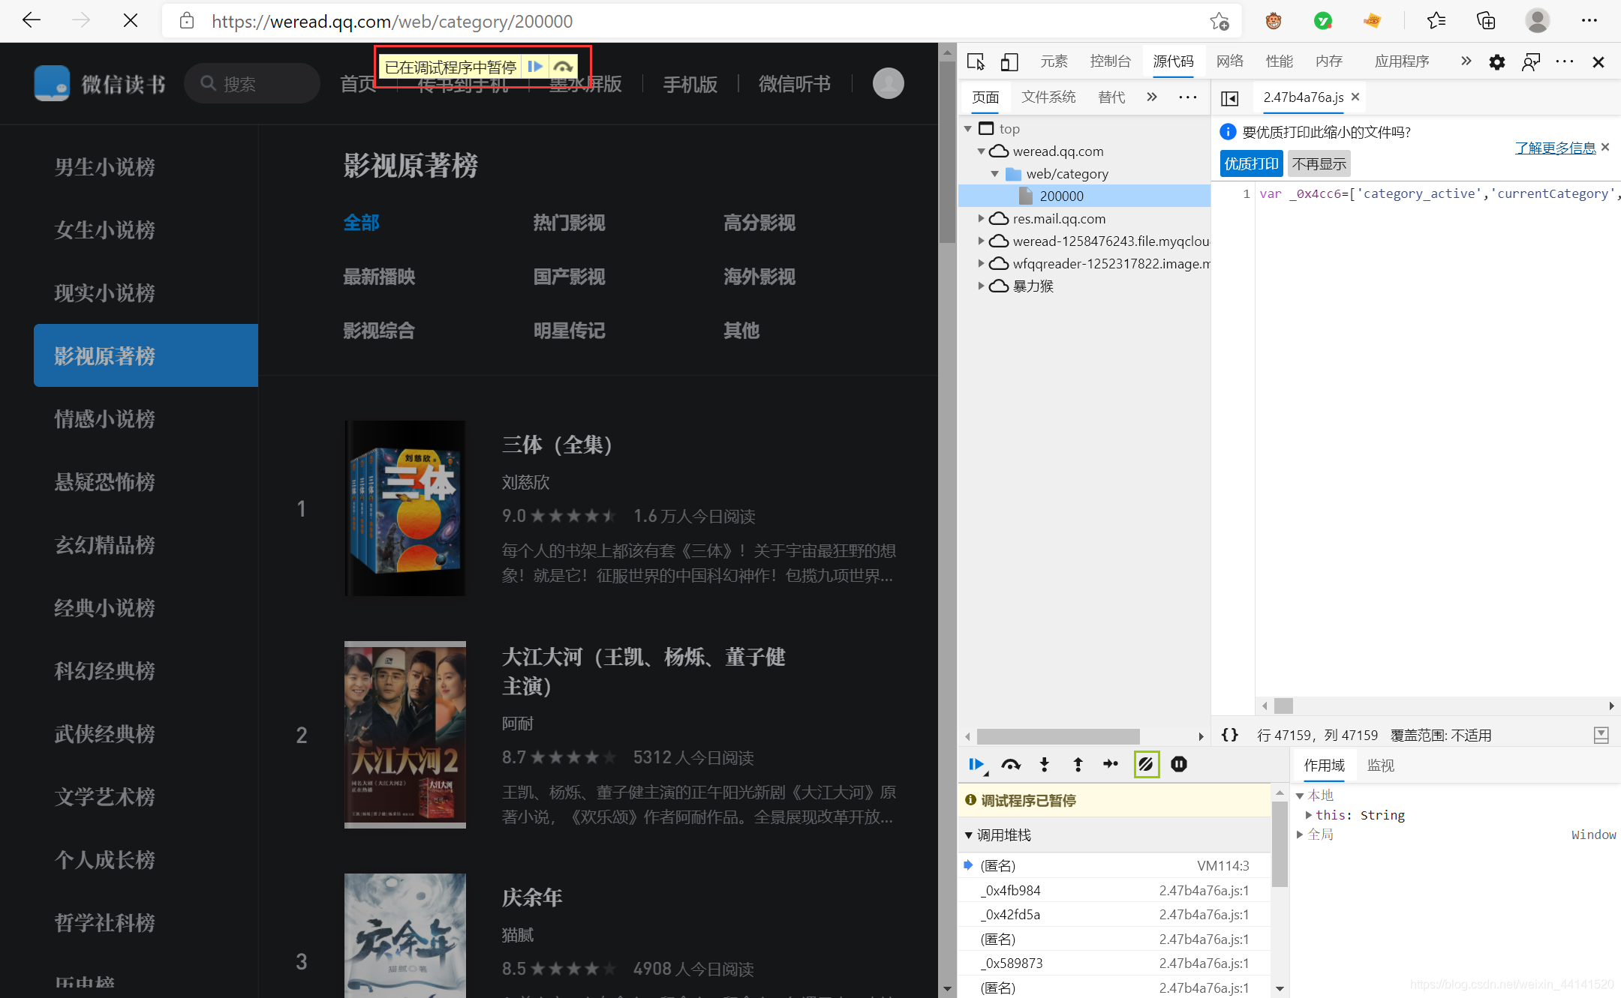Click the page's vertical scrollbar thumb
Image resolution: width=1621 pixels, height=998 pixels.
(x=947, y=151)
